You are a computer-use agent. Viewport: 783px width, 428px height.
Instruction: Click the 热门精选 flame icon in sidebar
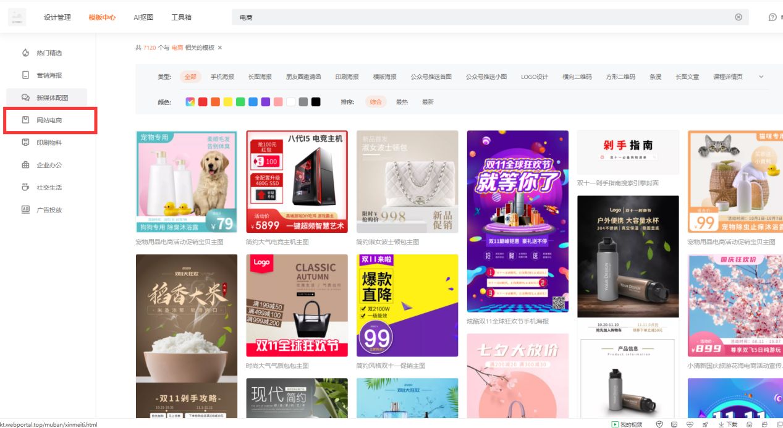click(x=25, y=52)
